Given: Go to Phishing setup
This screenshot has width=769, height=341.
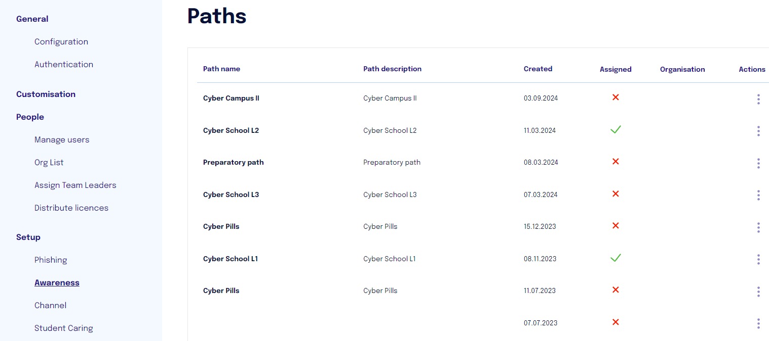Looking at the screenshot, I should pyautogui.click(x=51, y=260).
